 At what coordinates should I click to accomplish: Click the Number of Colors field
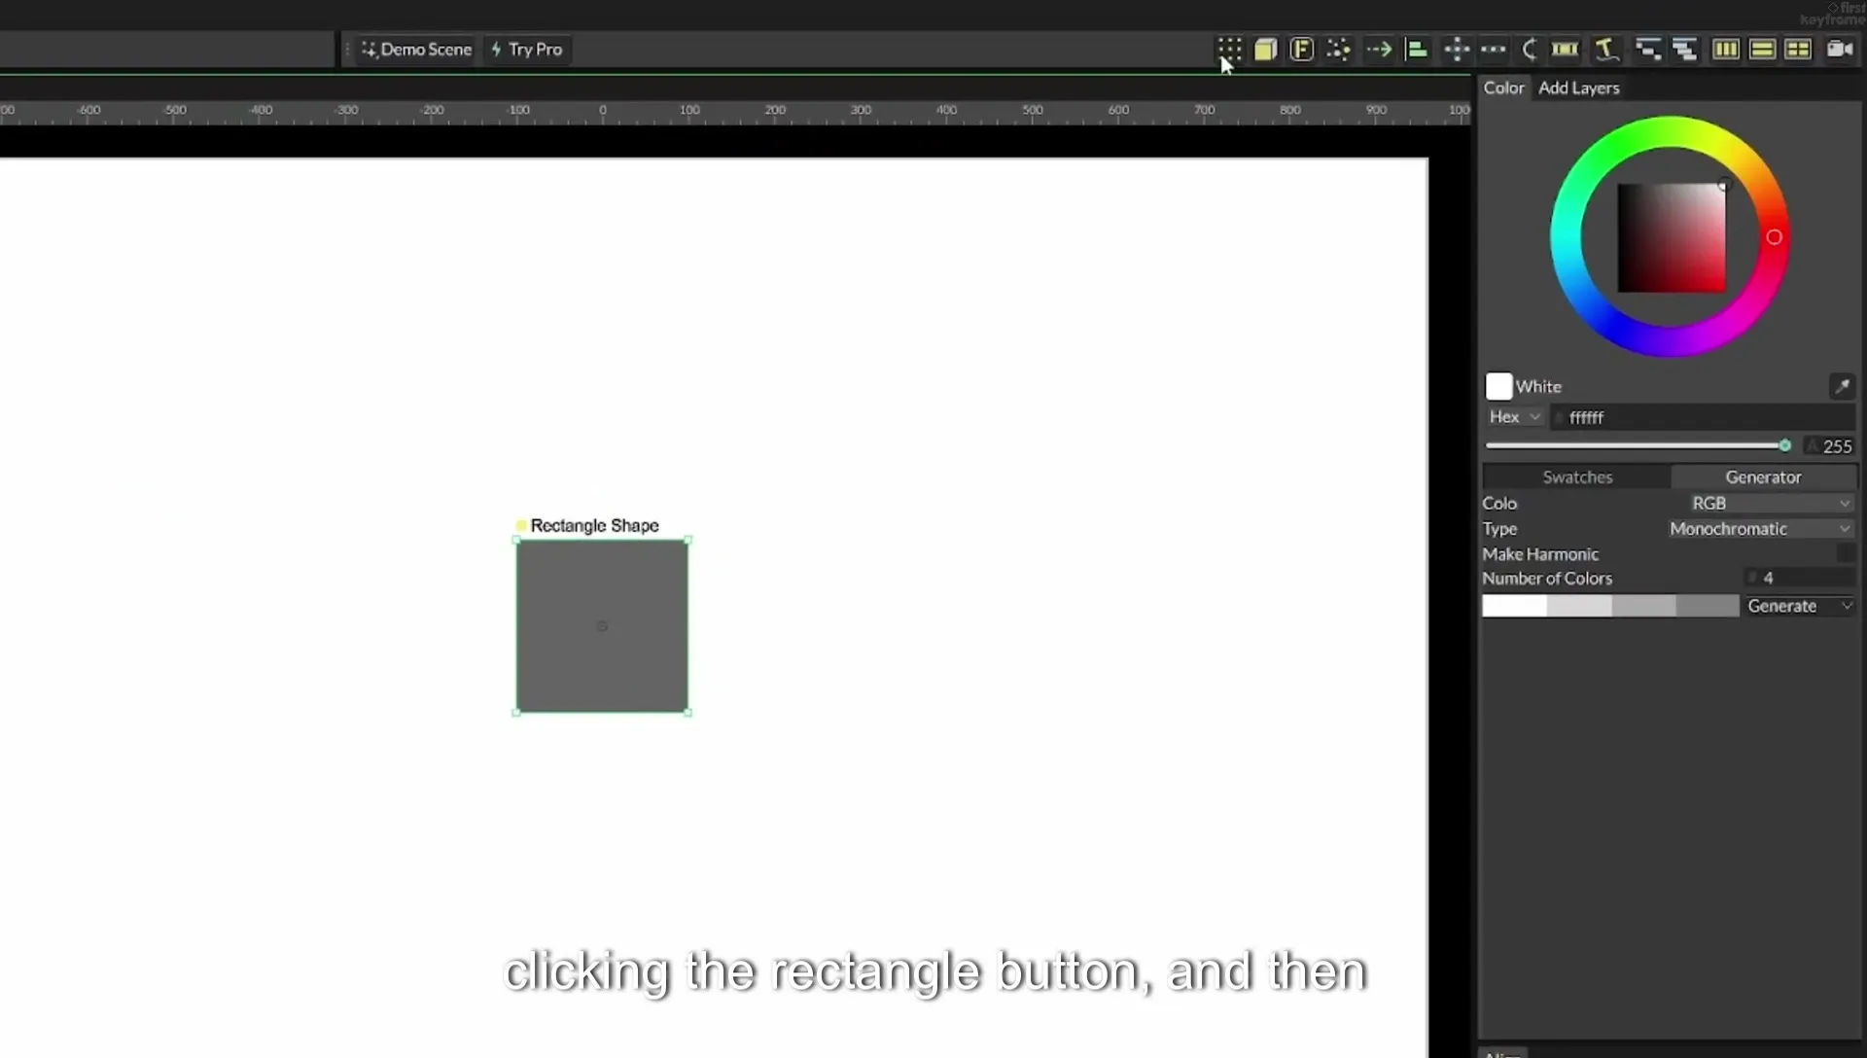1799,578
